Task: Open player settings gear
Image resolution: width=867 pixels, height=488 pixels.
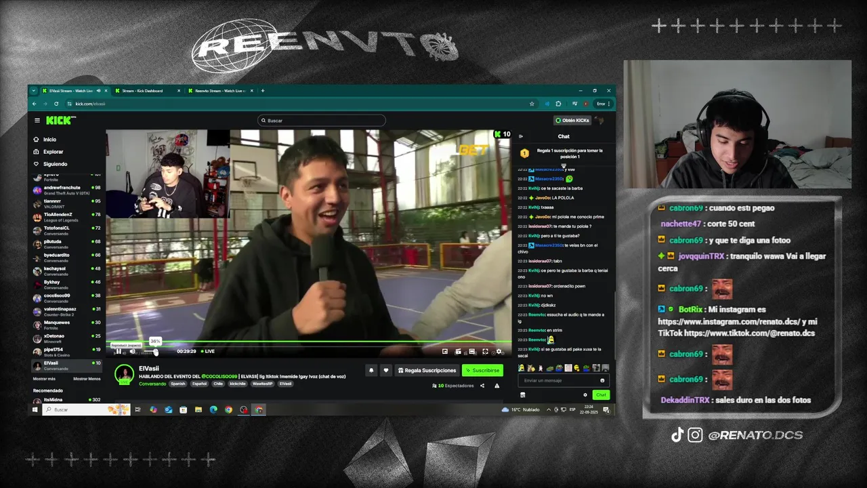Action: (x=499, y=351)
